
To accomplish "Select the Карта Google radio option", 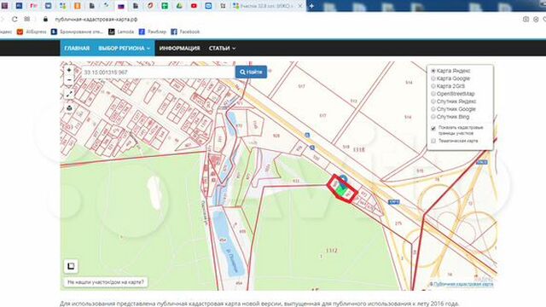I will [433, 78].
